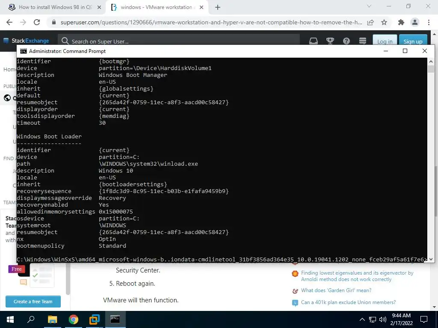Click the Chrome taskbar icon

point(73,319)
